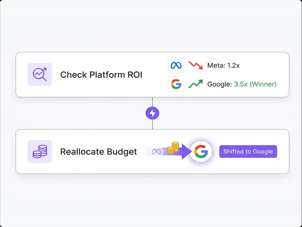Select the green rising trend arrow for Google
This screenshot has height=227, width=302.
pyautogui.click(x=196, y=84)
